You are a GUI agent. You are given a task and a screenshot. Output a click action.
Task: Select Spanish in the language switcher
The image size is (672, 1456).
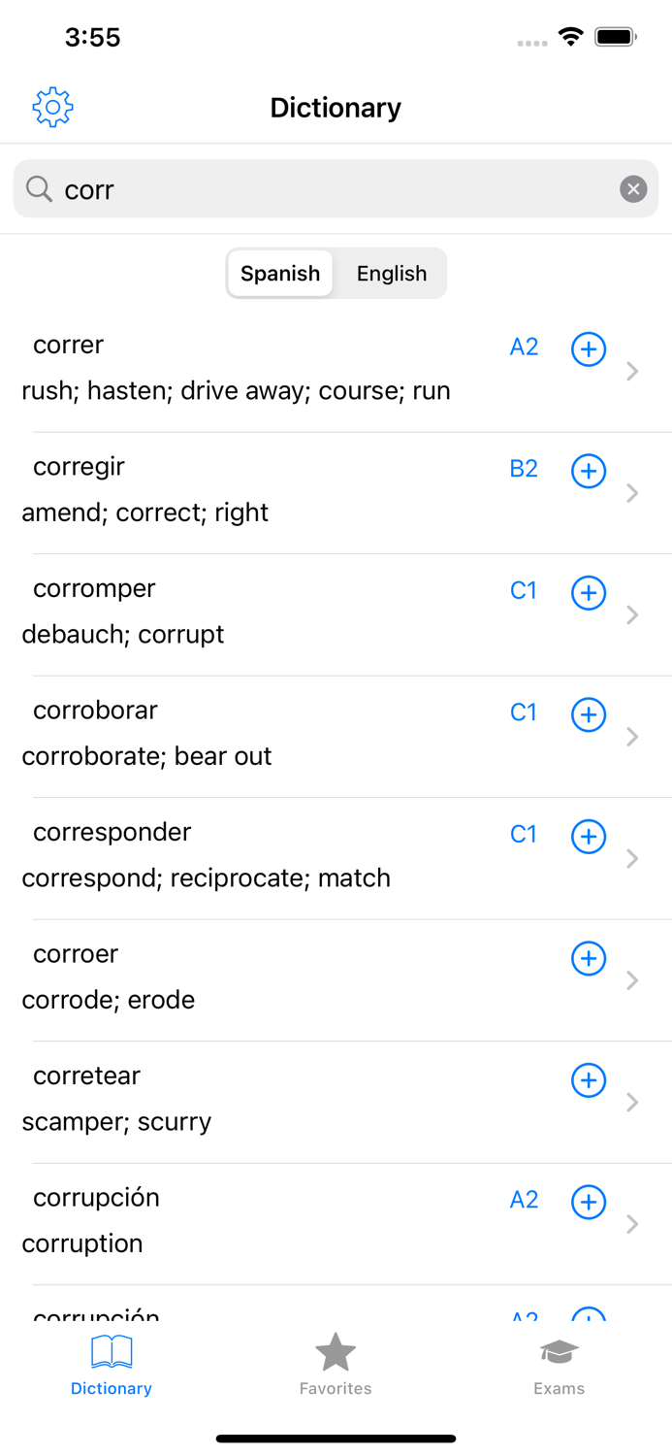[x=280, y=273]
